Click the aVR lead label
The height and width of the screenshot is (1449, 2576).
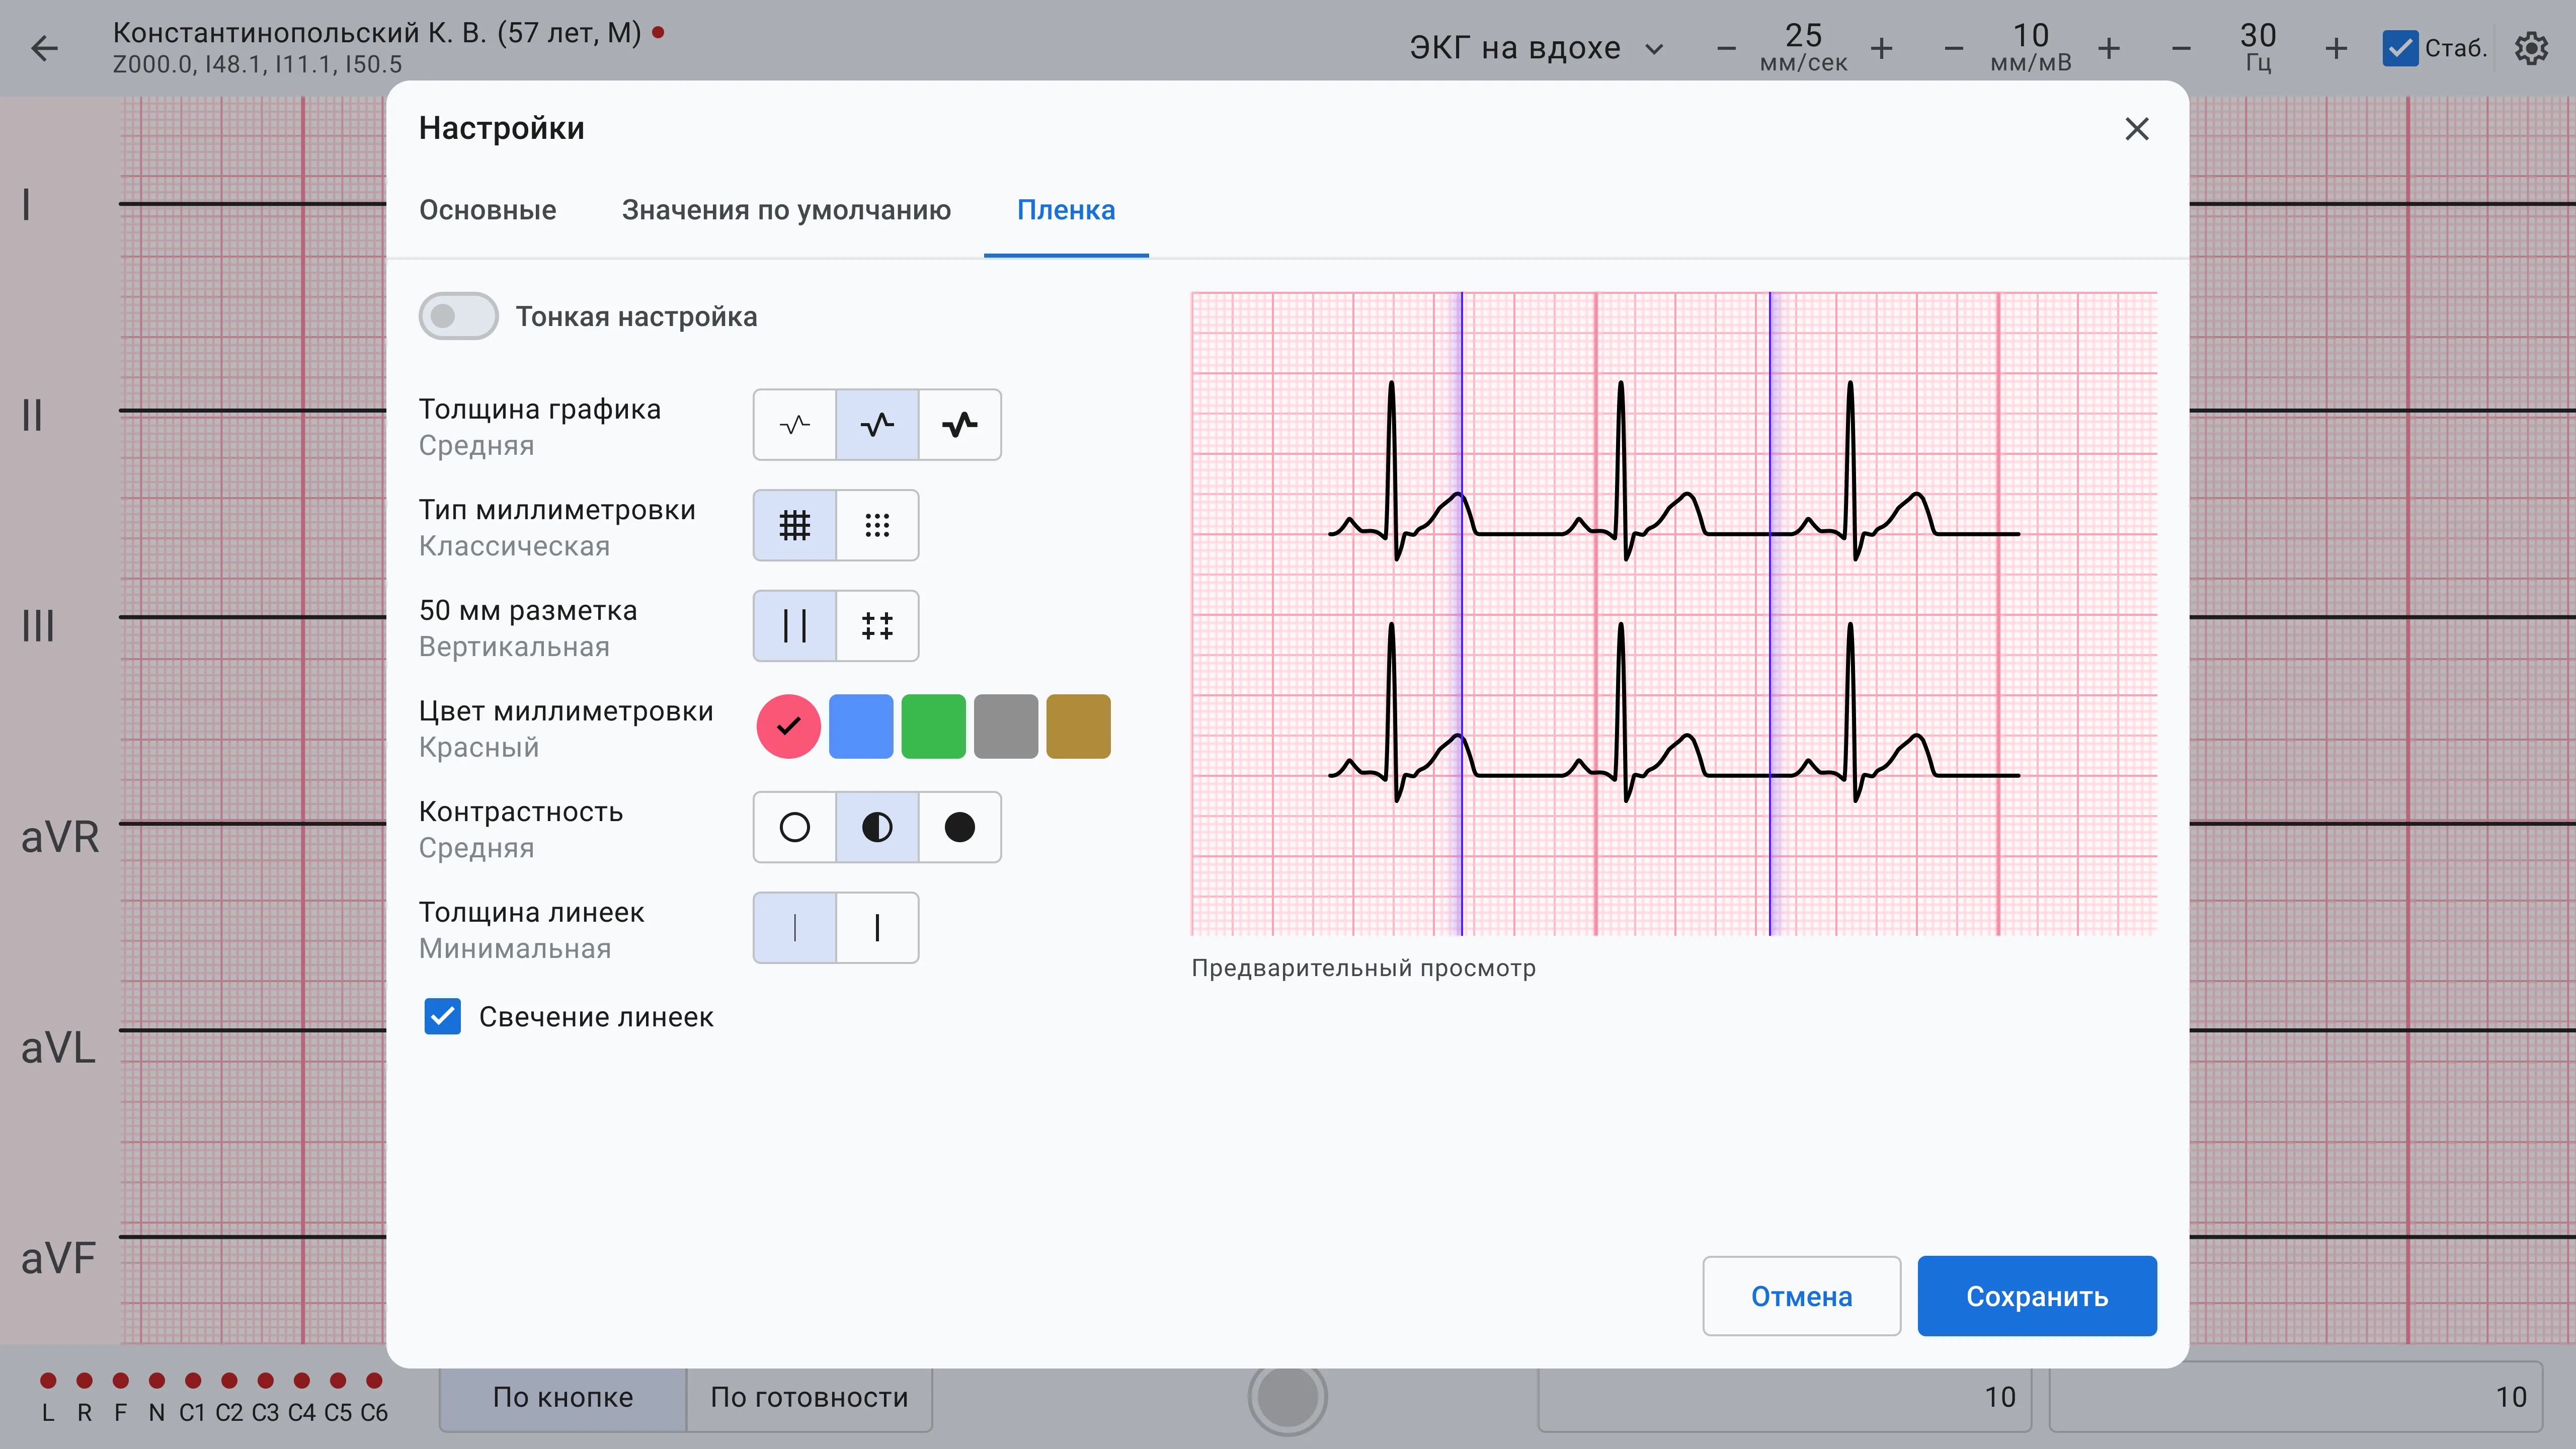(60, 837)
